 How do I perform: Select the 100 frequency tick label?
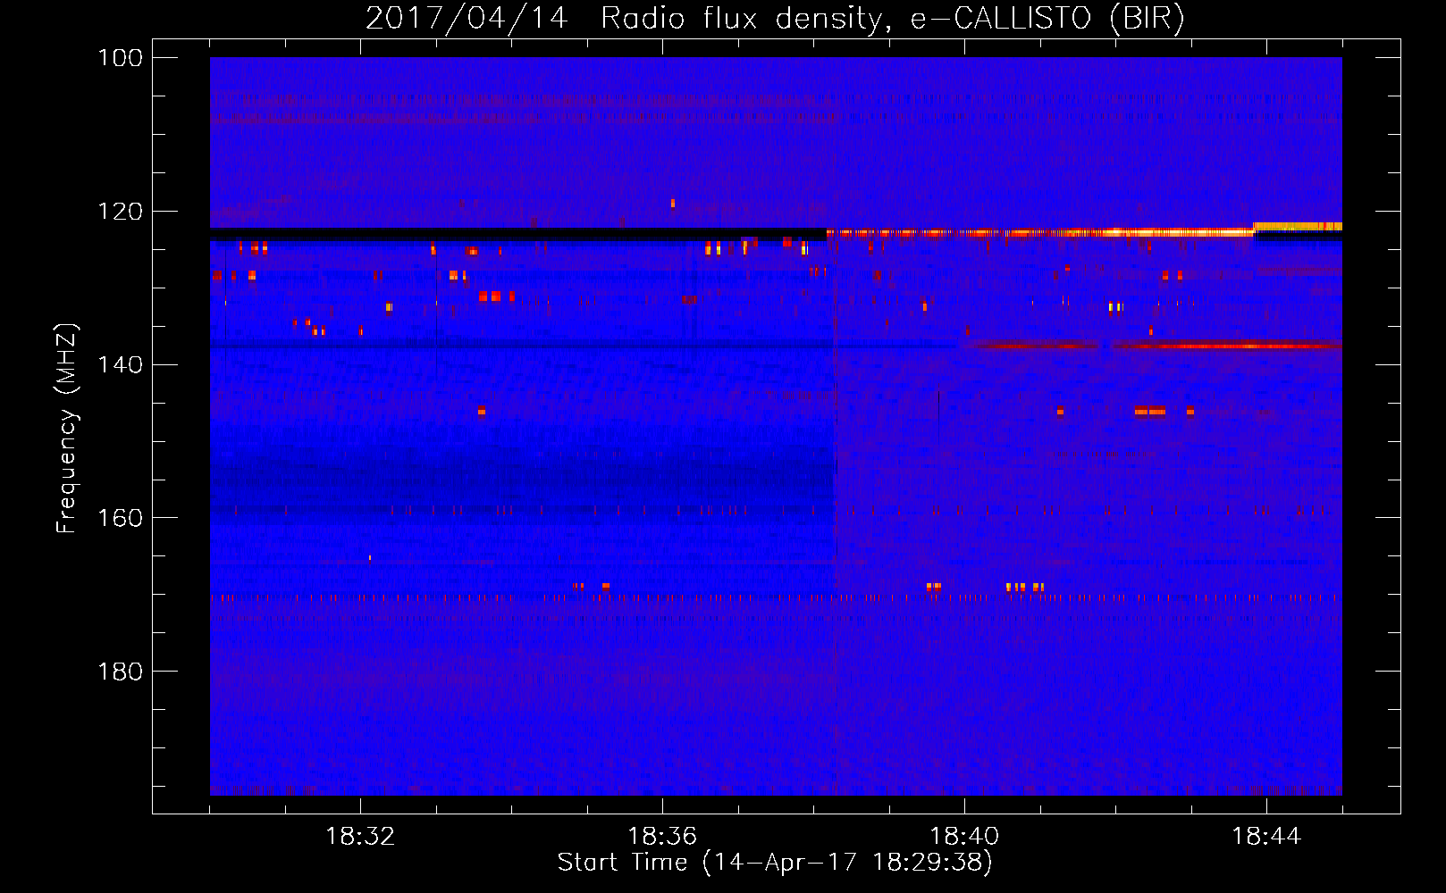[120, 58]
